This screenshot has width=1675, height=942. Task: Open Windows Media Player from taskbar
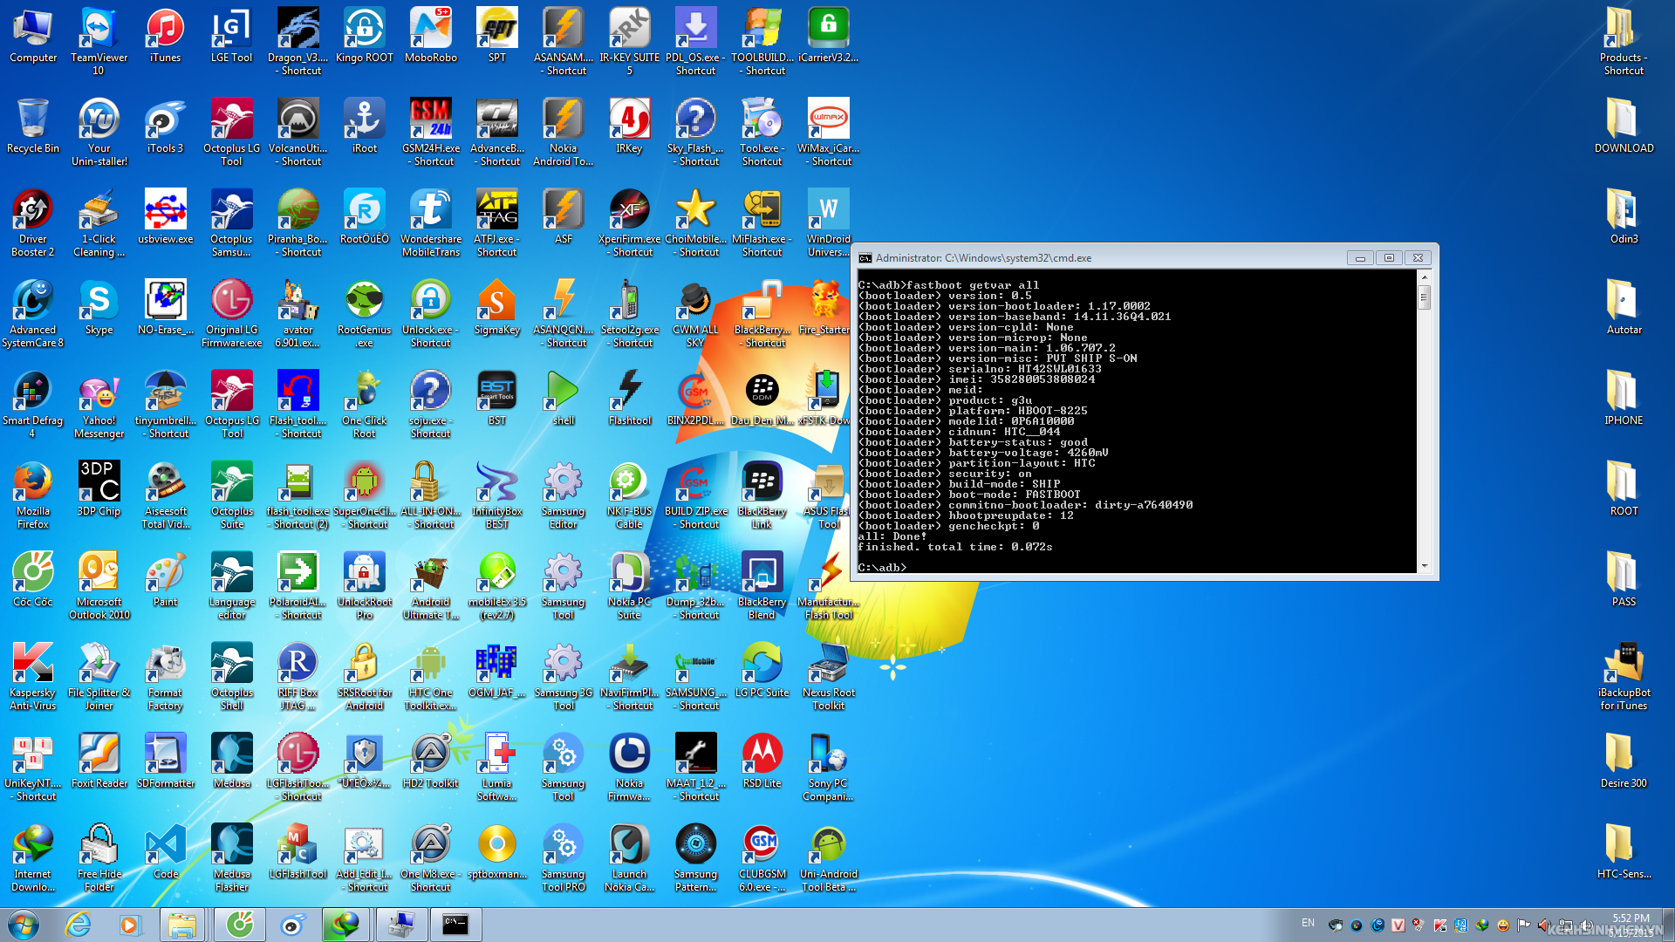click(x=130, y=925)
